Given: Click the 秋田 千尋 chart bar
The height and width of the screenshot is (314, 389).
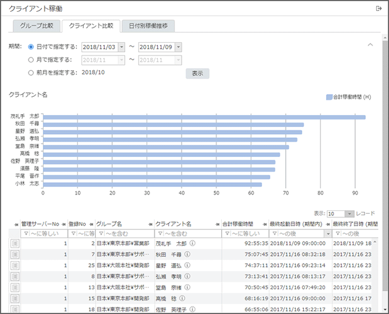Looking at the screenshot, I should [173, 125].
